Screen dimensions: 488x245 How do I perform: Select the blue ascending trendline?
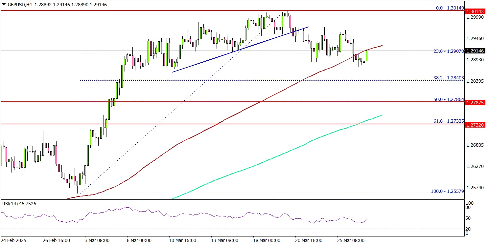pyautogui.click(x=240, y=49)
